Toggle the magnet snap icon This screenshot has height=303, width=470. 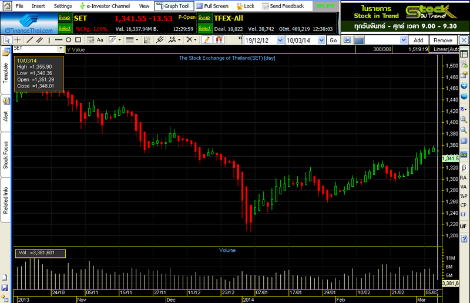point(219,40)
